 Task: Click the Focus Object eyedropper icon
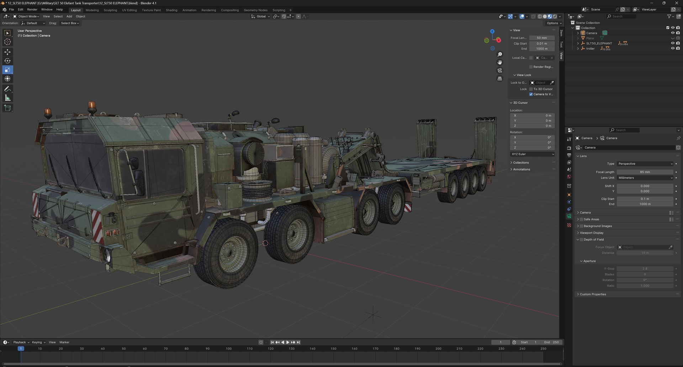[x=671, y=247]
